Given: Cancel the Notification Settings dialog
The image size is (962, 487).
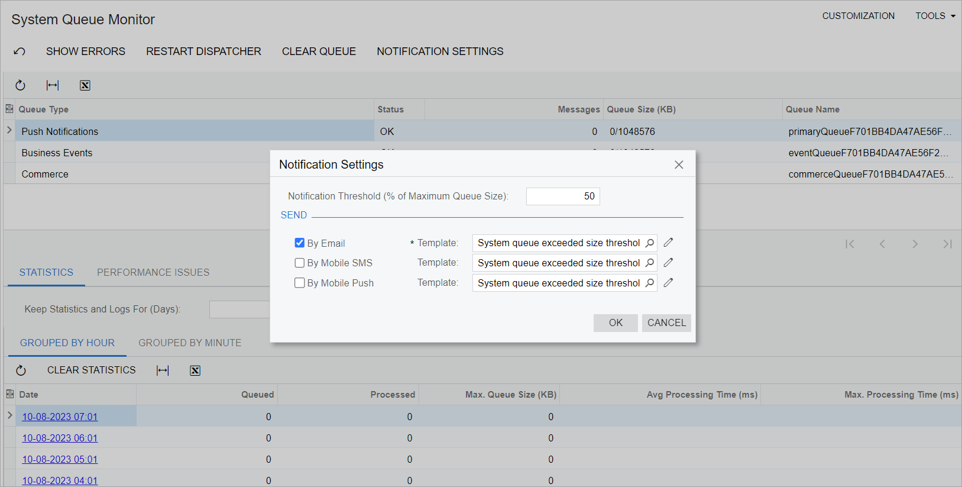Looking at the screenshot, I should (x=666, y=322).
